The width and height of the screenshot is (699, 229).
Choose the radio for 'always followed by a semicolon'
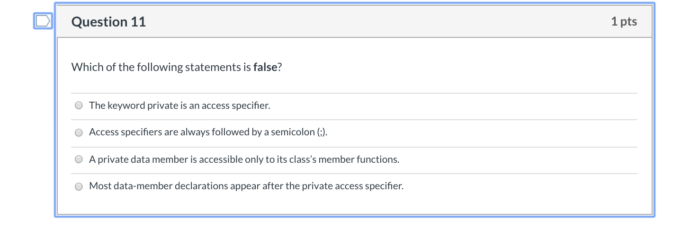tap(79, 132)
